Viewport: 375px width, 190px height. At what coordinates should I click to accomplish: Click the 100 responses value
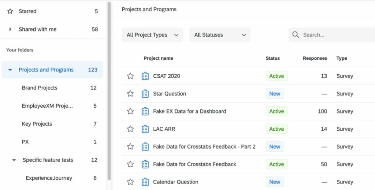tap(322, 111)
